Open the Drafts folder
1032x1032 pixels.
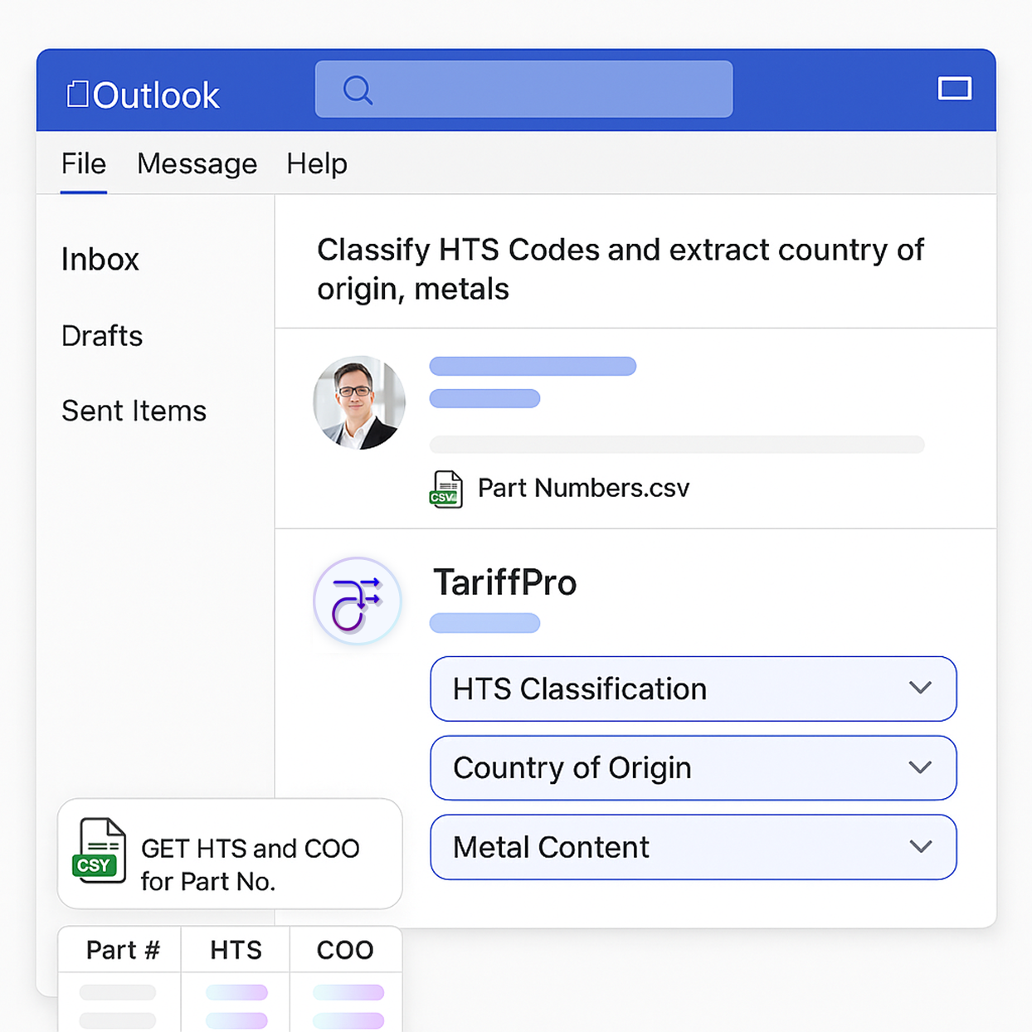click(x=102, y=336)
